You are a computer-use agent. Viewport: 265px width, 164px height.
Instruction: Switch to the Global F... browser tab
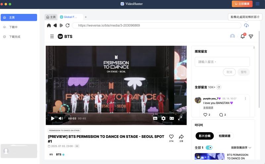[71, 17]
